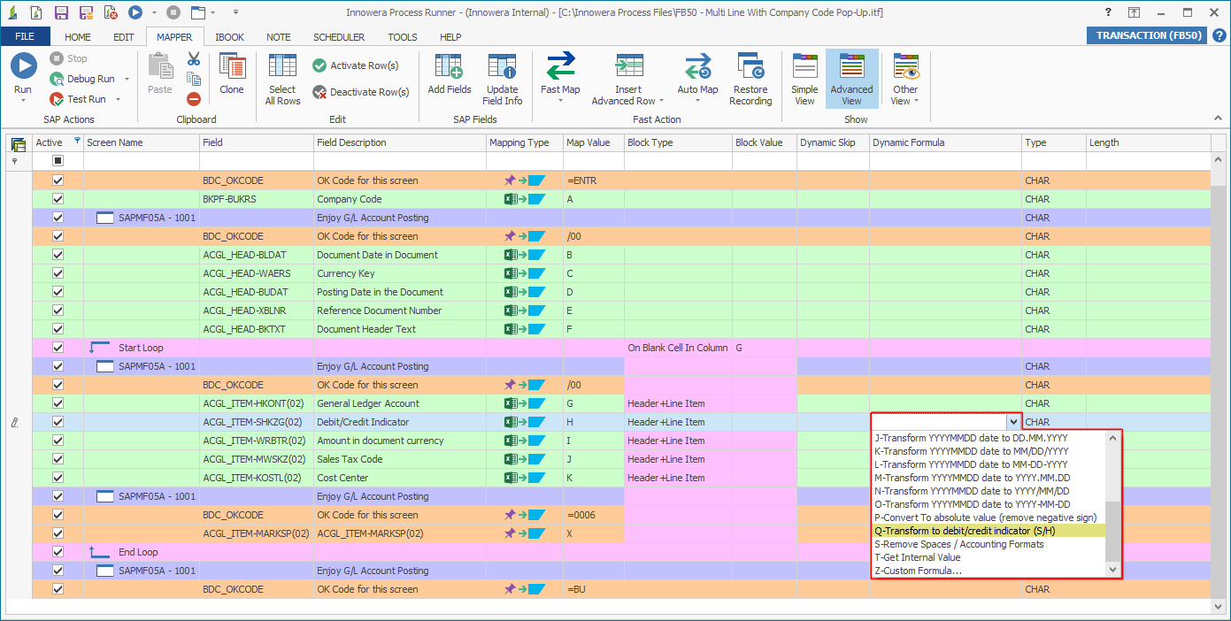Viewport: 1231px width, 621px height.
Task: Open the SCHEDULER ribbon tab
Action: tap(338, 37)
